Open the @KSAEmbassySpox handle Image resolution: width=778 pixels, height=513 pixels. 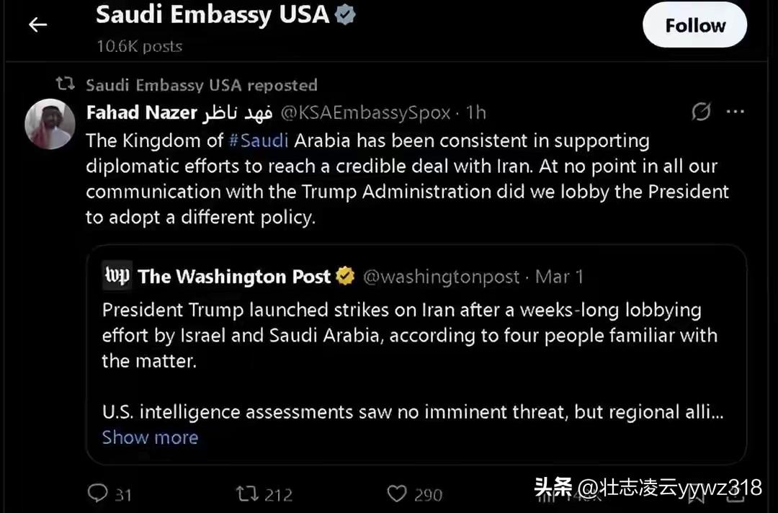(365, 113)
